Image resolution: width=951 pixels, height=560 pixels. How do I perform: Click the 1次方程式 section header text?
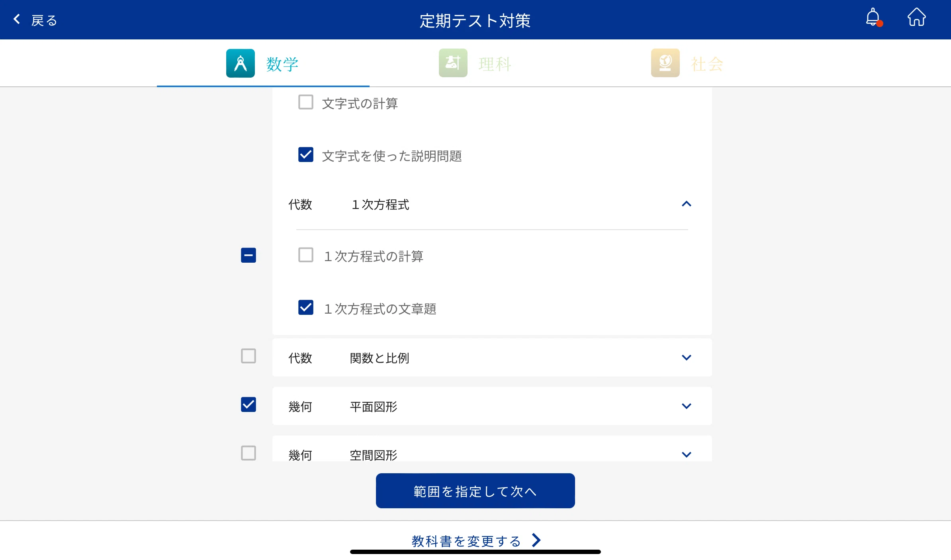(380, 205)
